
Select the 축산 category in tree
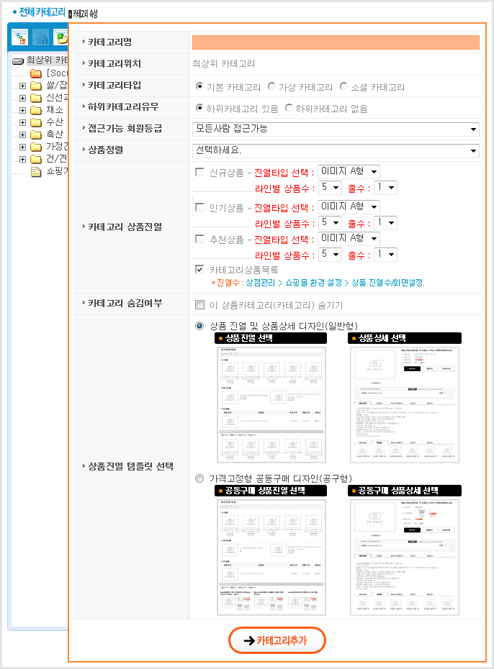point(55,135)
